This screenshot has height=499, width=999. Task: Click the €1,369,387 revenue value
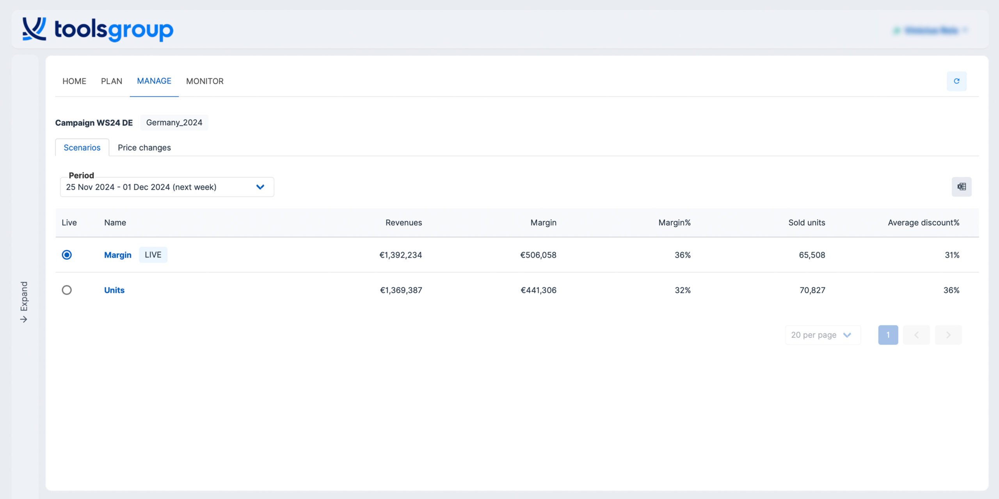click(x=401, y=290)
